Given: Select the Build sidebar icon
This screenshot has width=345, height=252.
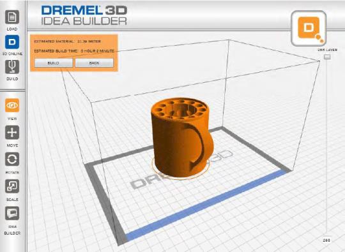Looking at the screenshot, I should 12,67.
